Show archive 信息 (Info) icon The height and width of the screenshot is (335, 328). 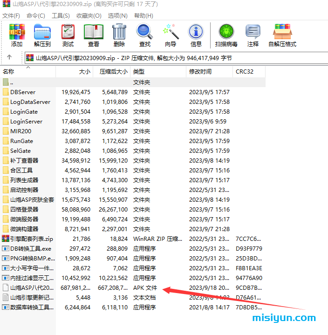(x=196, y=32)
